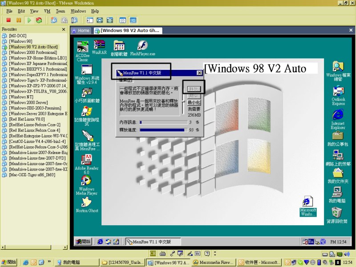Select the Windows Media Player desktop icon

click(x=86, y=185)
